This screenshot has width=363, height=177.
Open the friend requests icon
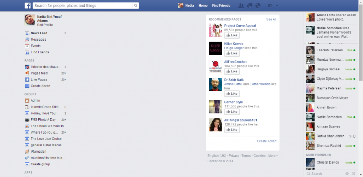[241, 6]
